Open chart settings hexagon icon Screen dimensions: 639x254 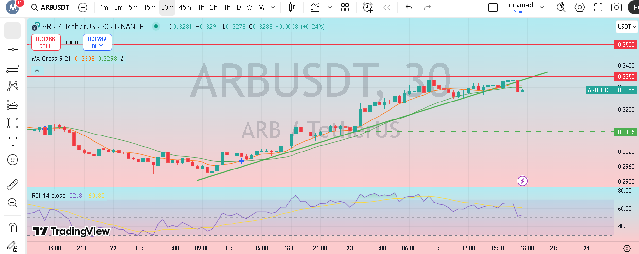pyautogui.click(x=580, y=7)
